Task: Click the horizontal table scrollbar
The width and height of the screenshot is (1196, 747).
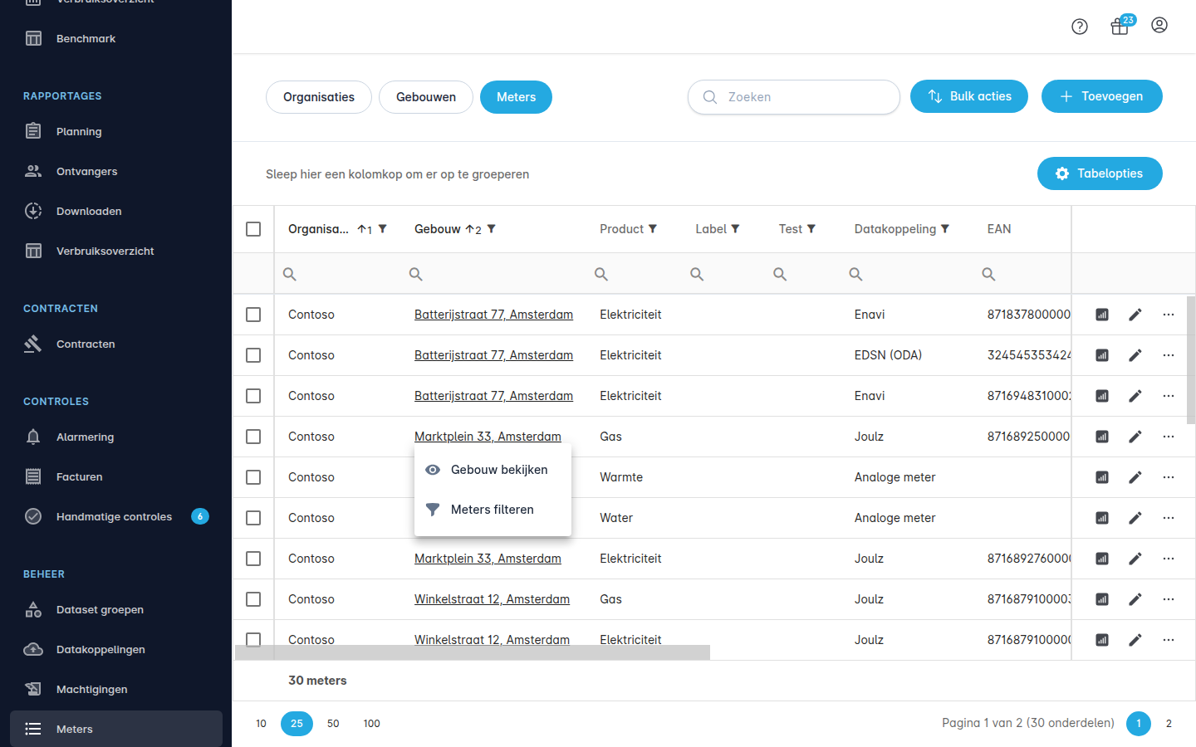Action: click(x=473, y=652)
